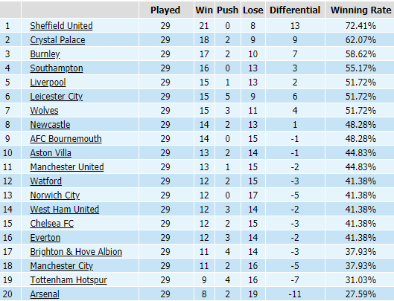Click the Leicester City link
Viewport: 394px width, 301px height.
point(57,97)
